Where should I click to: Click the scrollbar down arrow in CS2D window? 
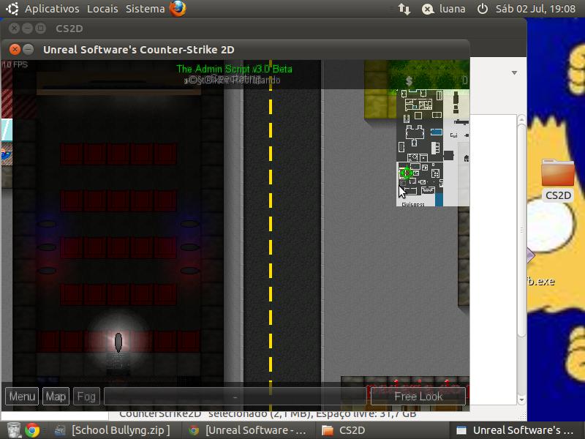point(521,399)
